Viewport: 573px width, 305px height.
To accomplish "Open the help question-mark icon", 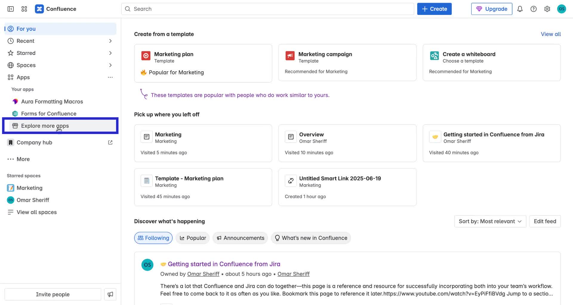I will tap(533, 9).
